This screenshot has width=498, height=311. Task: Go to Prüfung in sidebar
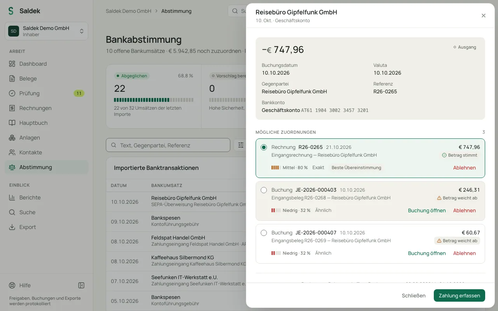point(46,93)
